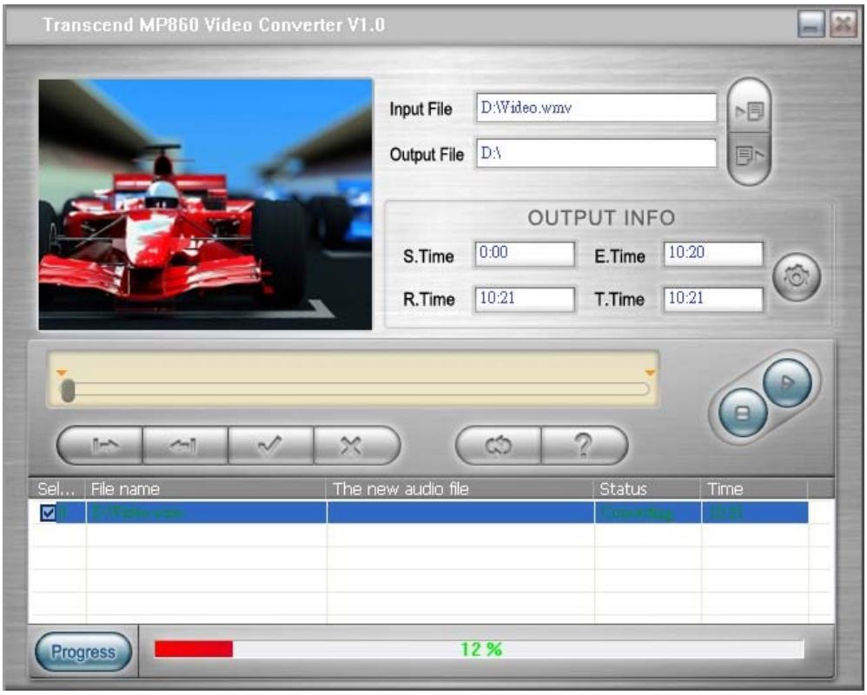Click the Progress button
The height and width of the screenshot is (695, 867).
(83, 652)
